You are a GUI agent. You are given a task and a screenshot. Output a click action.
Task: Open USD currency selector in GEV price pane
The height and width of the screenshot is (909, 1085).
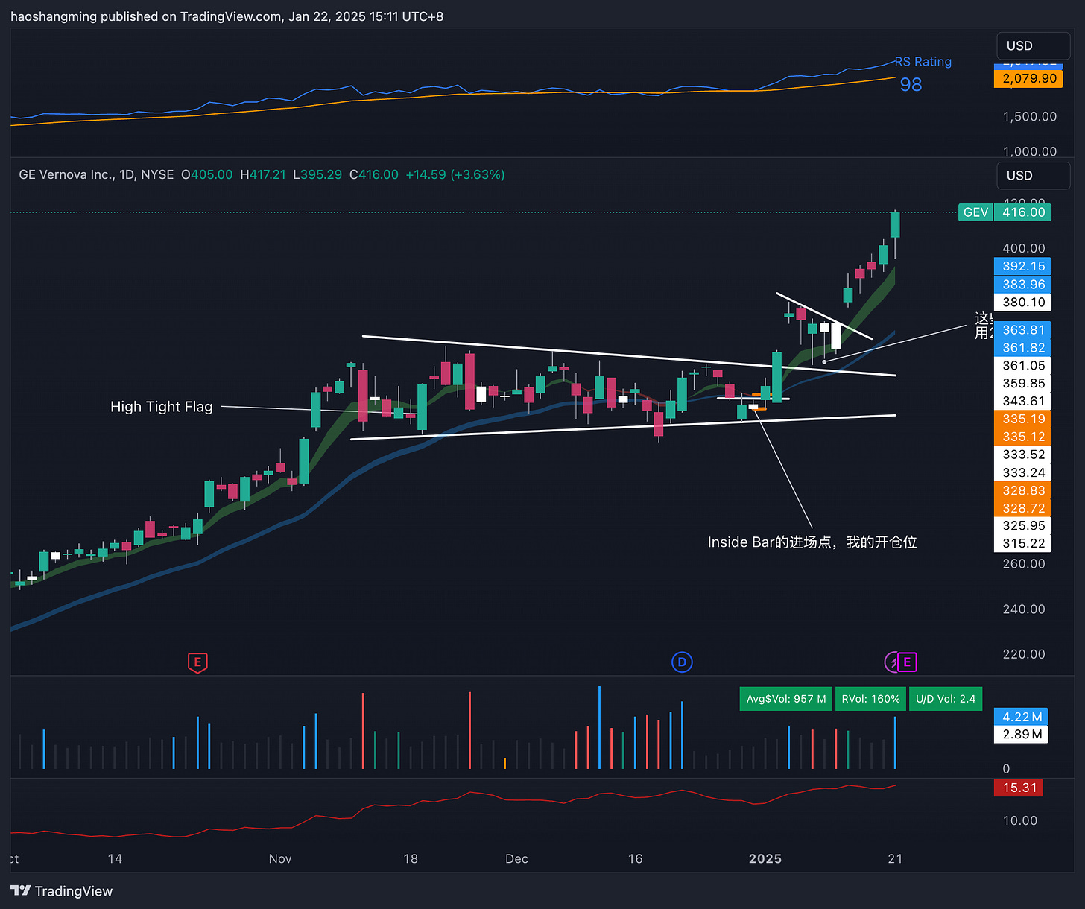[1034, 176]
